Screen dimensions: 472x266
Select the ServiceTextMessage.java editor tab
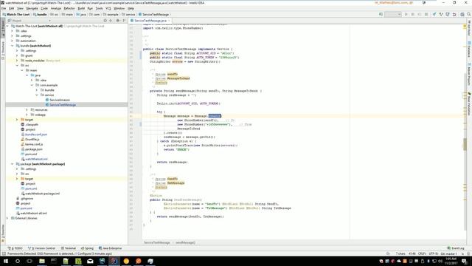click(150, 21)
